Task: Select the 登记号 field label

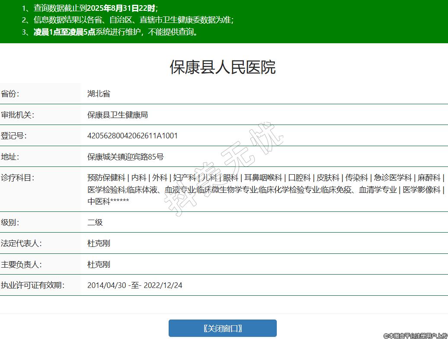Action: click(13, 136)
